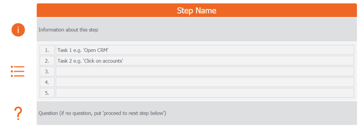Viewport: 361px width, 133px height.
Task: Click the orange information circle icon
Action: point(18,30)
